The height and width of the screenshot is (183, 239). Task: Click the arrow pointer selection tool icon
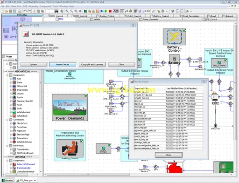tap(122, 11)
